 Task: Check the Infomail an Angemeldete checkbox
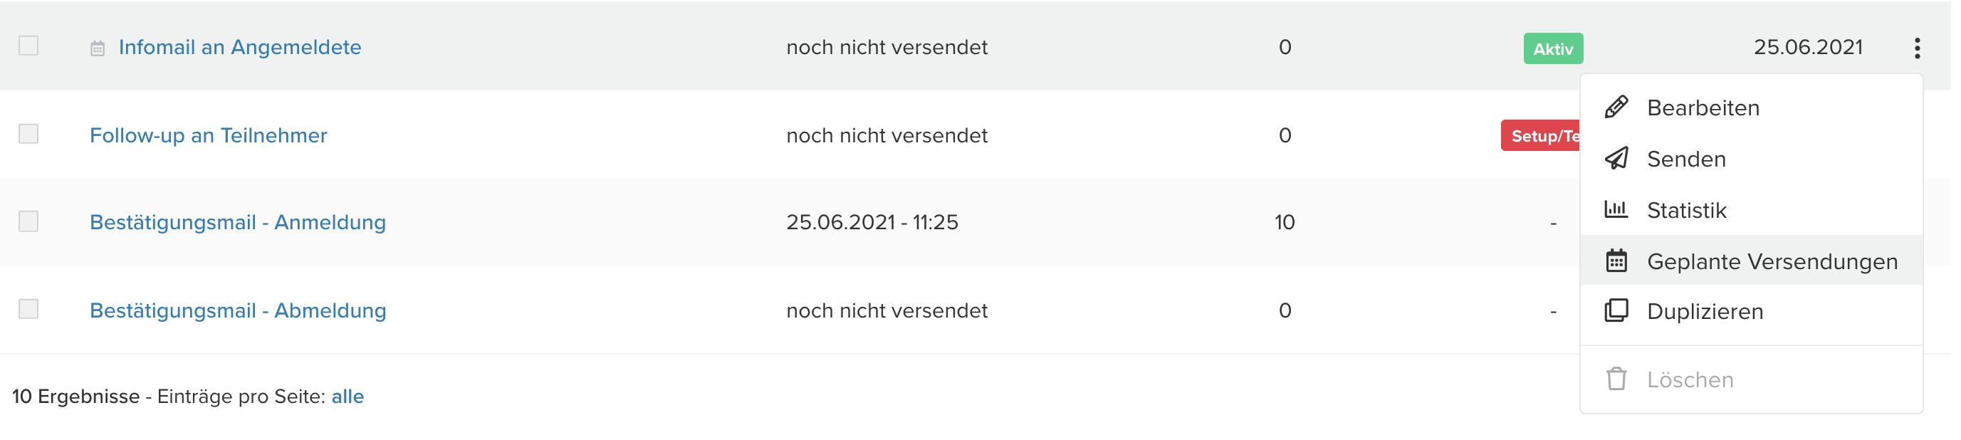29,46
